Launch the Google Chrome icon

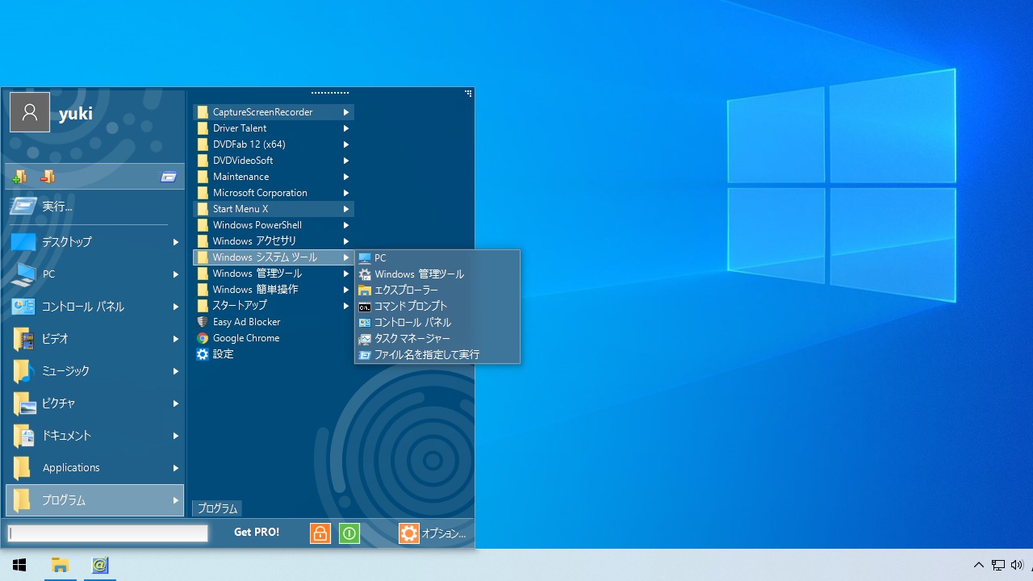tap(203, 338)
